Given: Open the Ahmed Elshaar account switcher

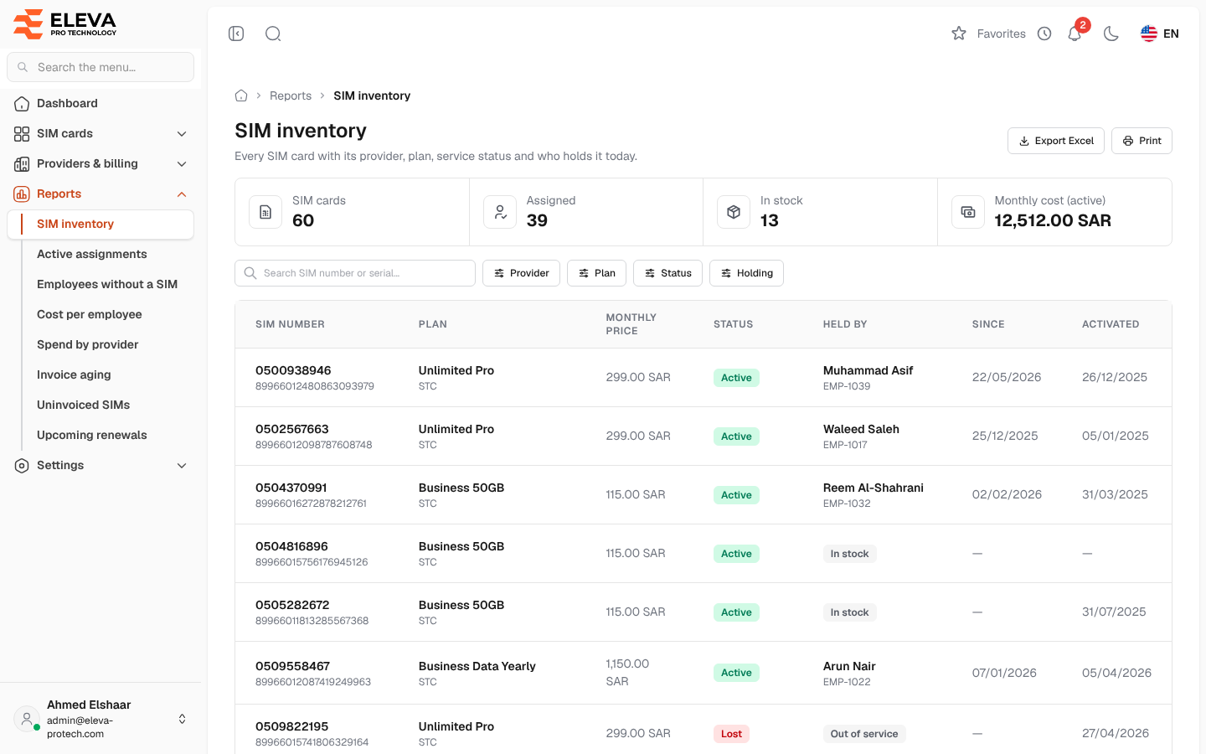Looking at the screenshot, I should pyautogui.click(x=100, y=719).
